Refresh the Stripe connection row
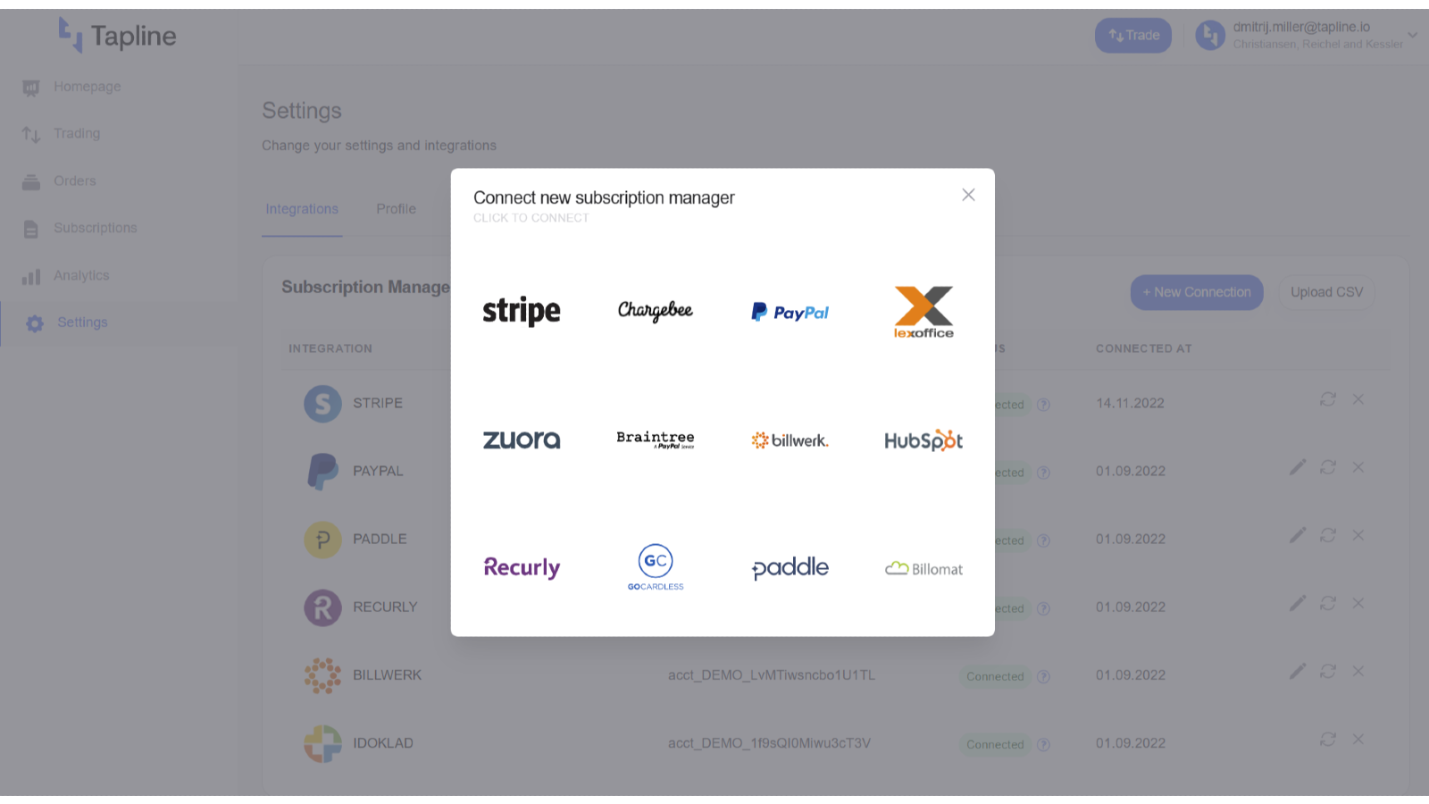Viewport: 1429px width, 804px height. 1328,399
